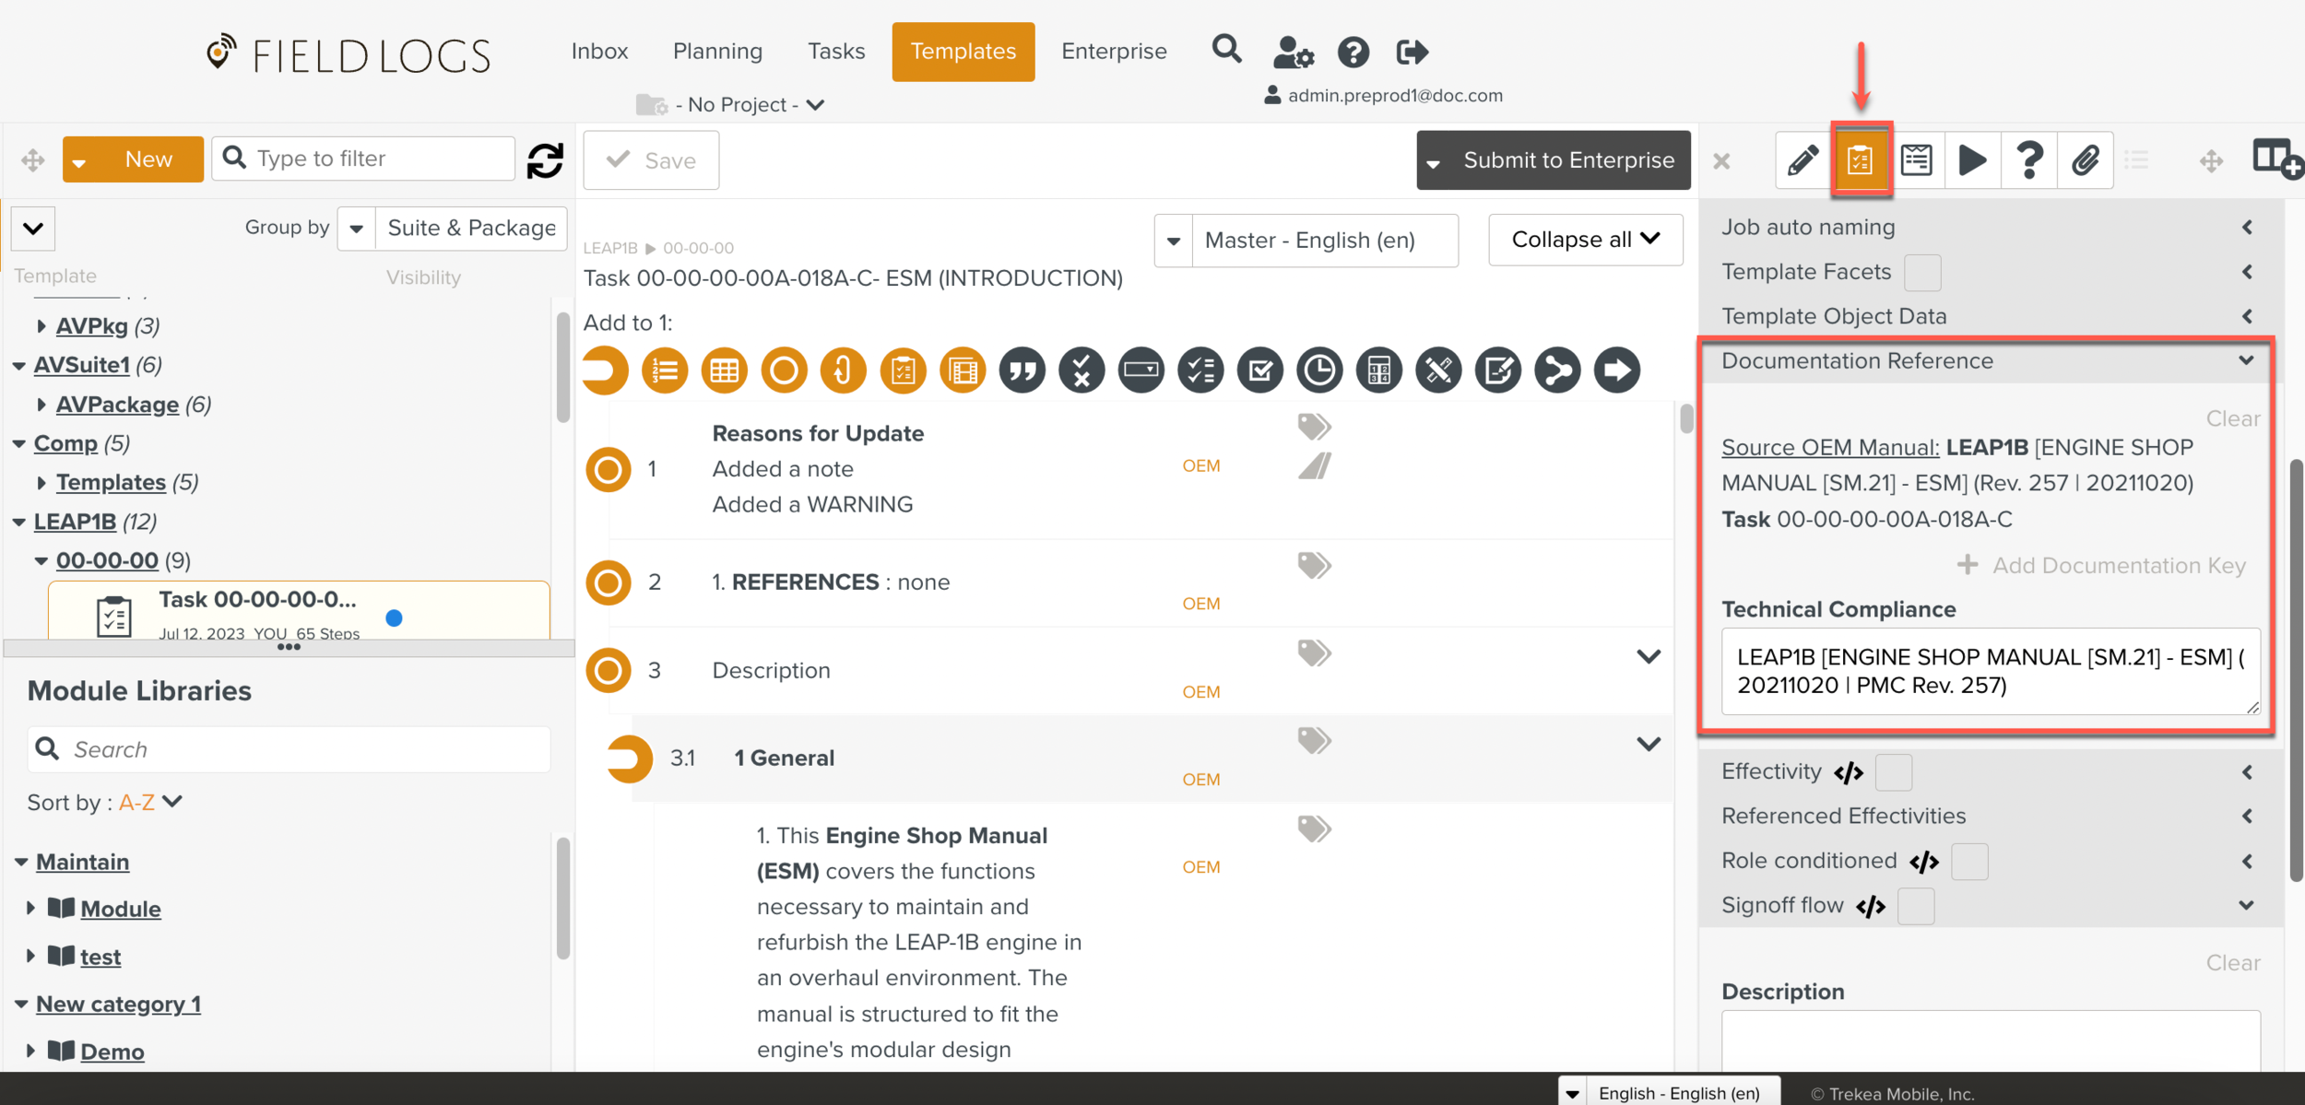
Task: Refresh the template list
Action: [545, 160]
